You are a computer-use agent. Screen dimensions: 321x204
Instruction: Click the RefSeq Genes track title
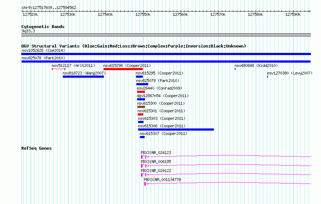click(x=36, y=148)
